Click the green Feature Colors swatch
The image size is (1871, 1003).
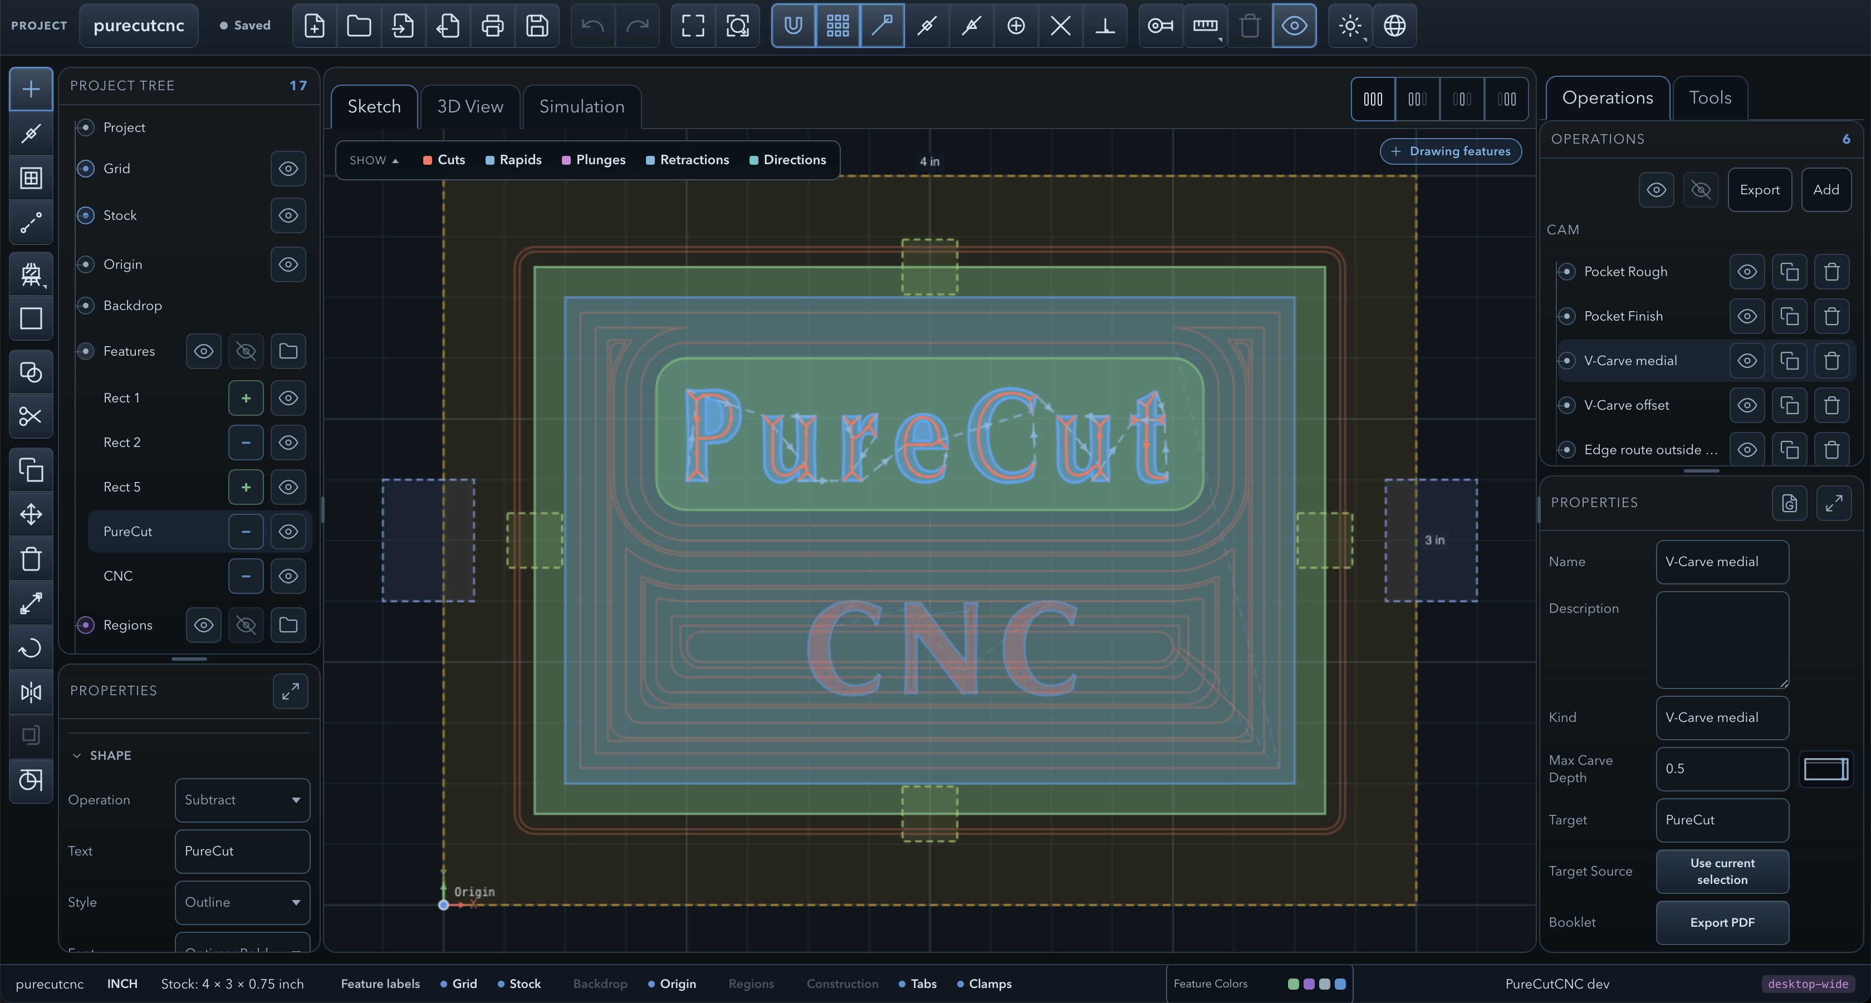tap(1293, 984)
